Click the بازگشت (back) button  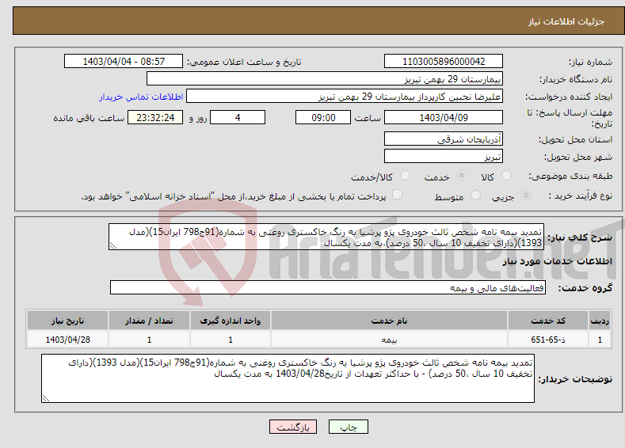(293, 427)
